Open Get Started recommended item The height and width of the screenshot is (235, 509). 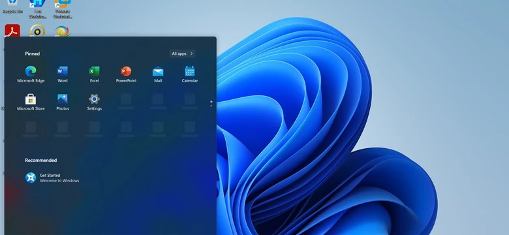52,178
